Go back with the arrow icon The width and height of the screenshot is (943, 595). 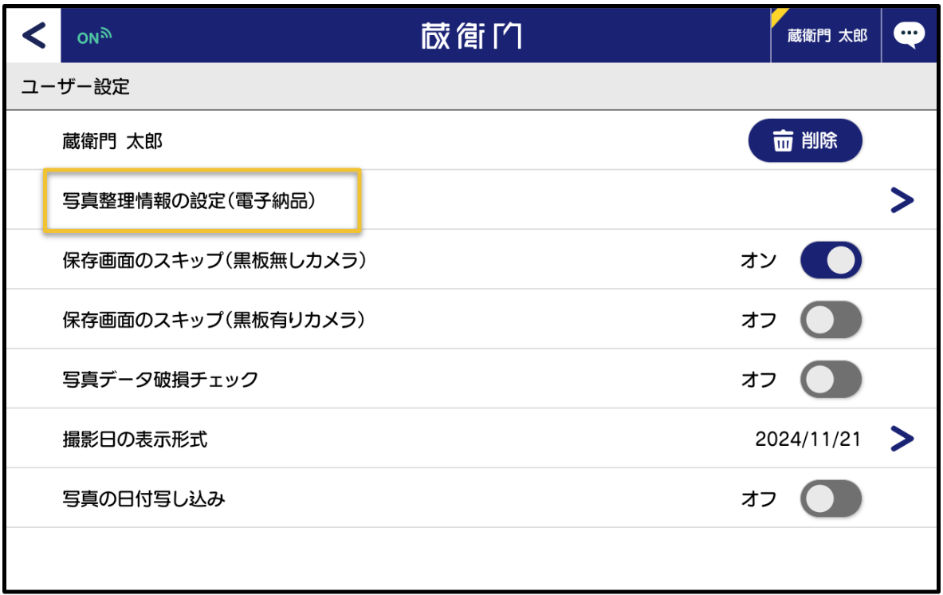coord(33,36)
